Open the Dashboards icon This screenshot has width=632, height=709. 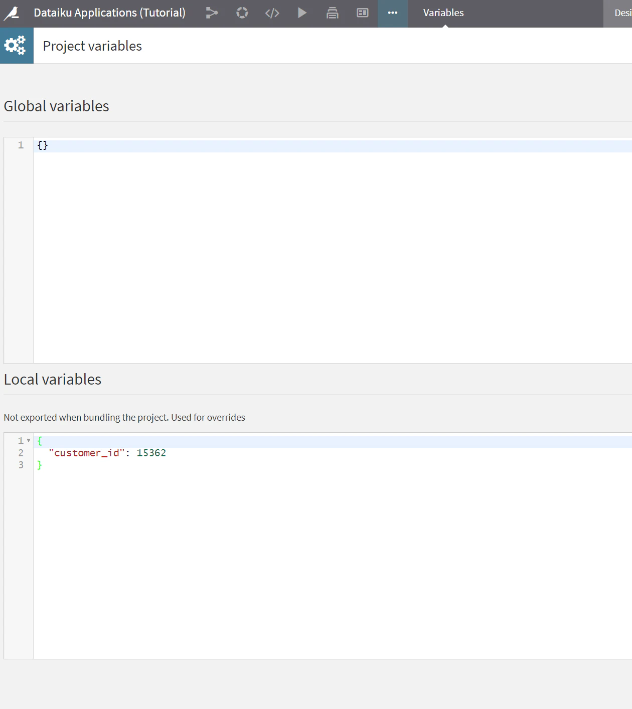pyautogui.click(x=363, y=13)
